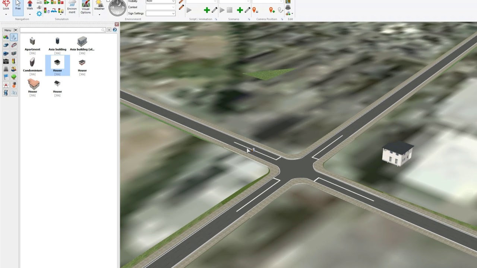
Task: Select the people characters category
Action: [x=14, y=69]
